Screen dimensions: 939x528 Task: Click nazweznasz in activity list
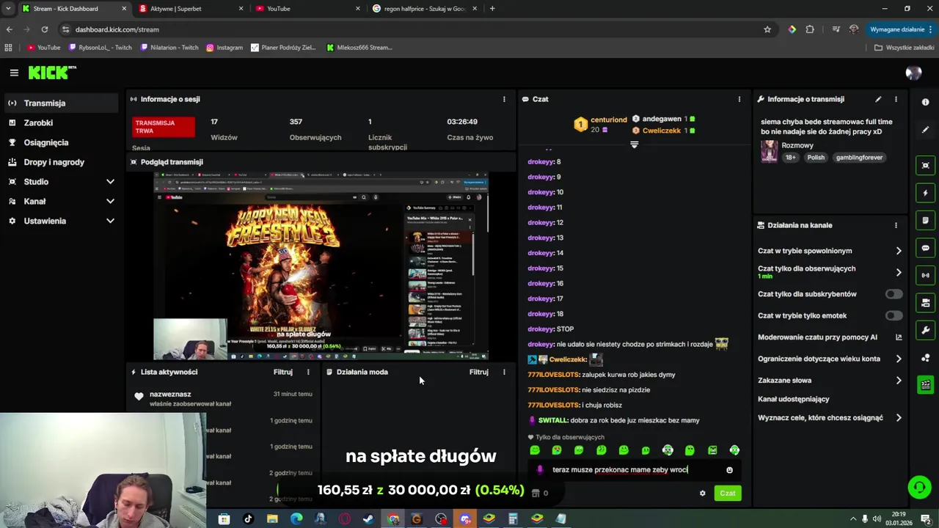(170, 395)
